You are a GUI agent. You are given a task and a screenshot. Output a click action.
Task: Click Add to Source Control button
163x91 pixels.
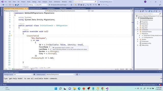click(149, 85)
